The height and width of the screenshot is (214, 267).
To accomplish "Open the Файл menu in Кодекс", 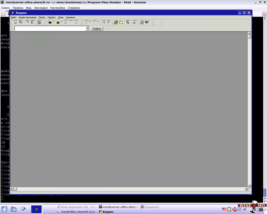I will click(14, 17).
